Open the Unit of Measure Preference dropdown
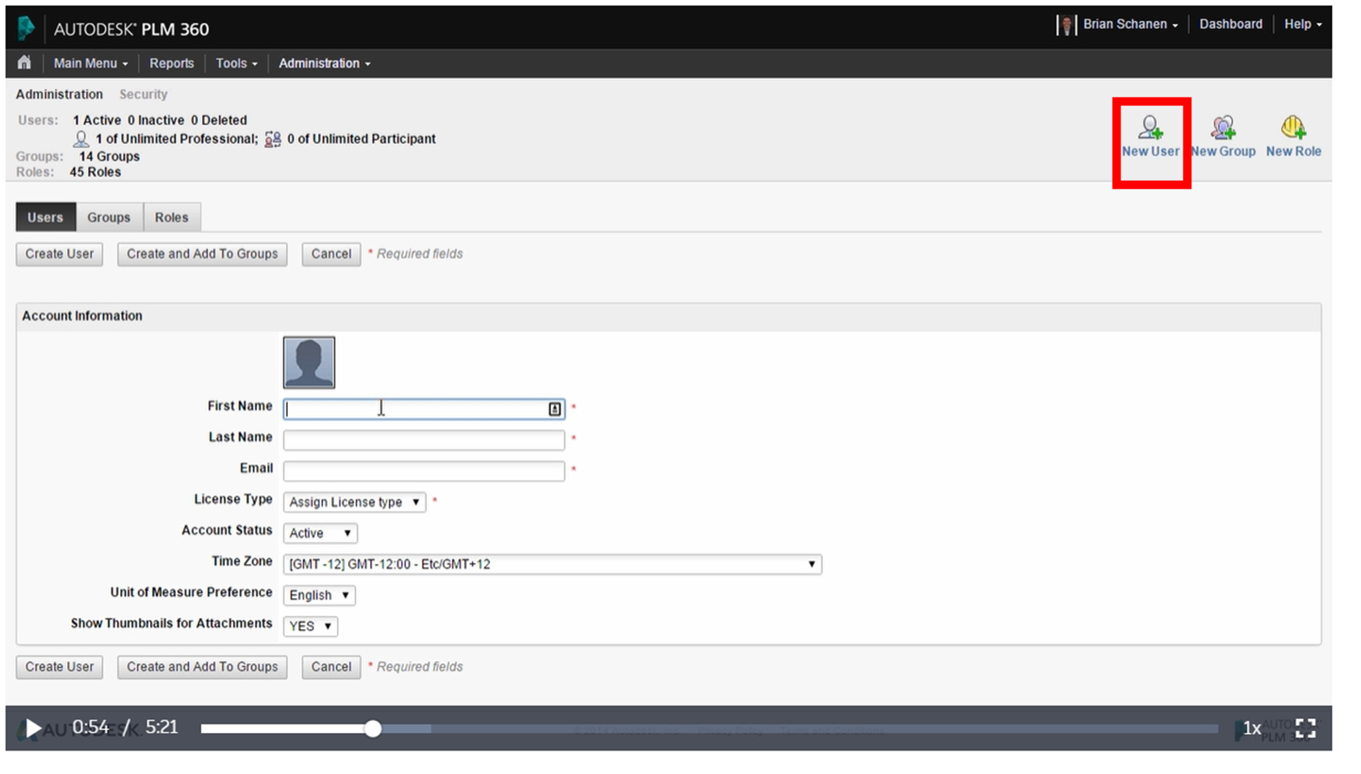 [319, 595]
